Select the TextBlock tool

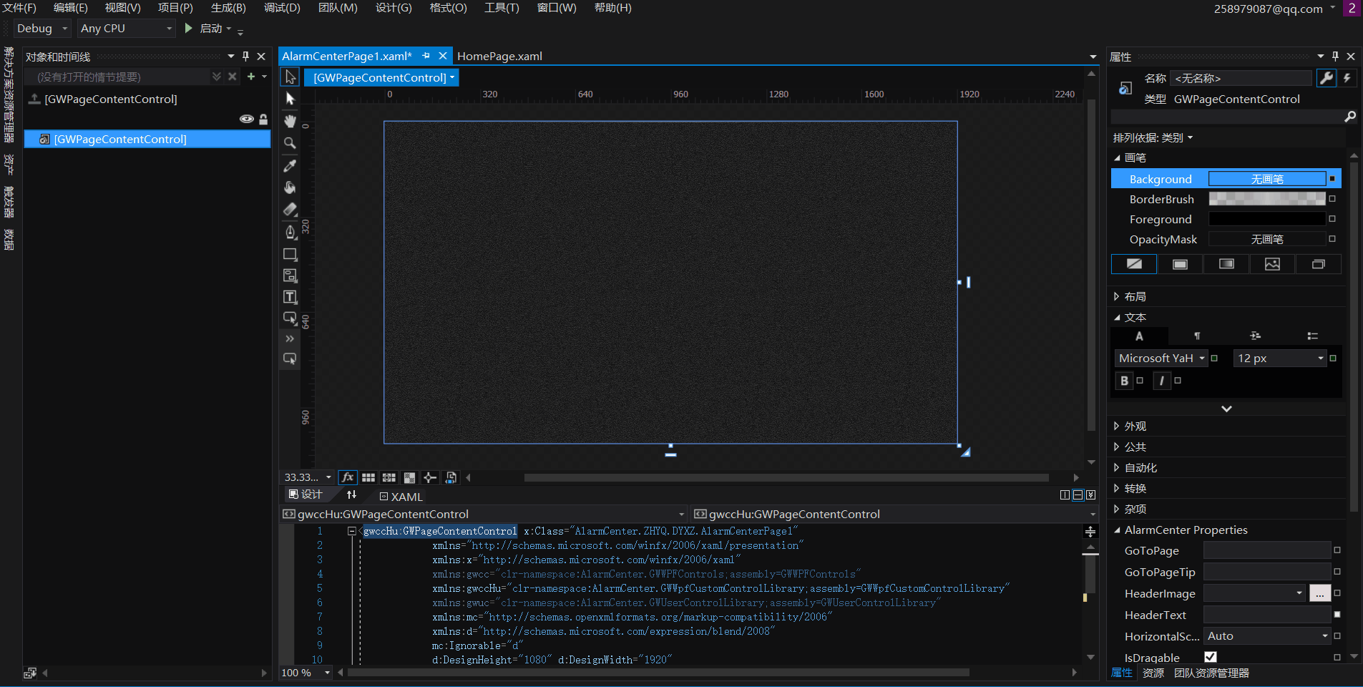tap(290, 297)
